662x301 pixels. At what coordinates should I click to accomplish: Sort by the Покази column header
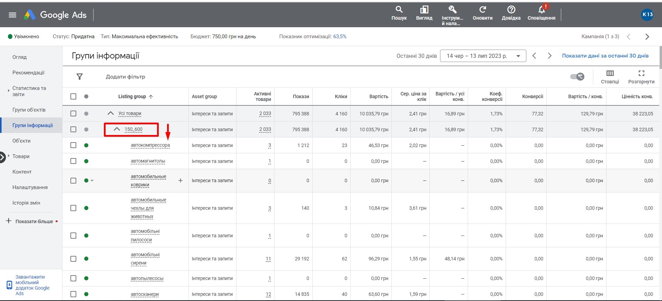coord(301,97)
